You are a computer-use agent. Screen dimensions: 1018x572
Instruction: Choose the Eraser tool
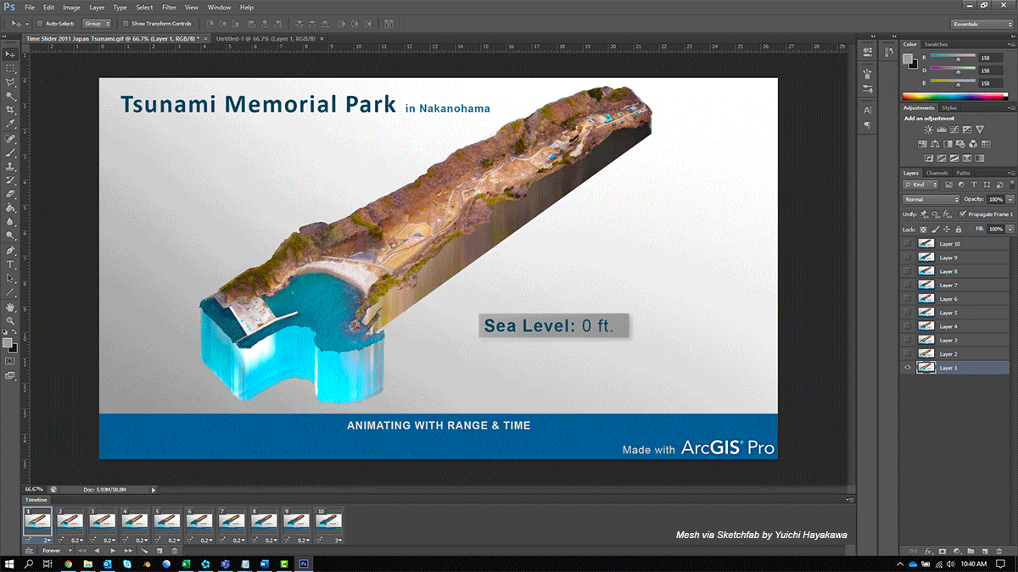pos(10,194)
